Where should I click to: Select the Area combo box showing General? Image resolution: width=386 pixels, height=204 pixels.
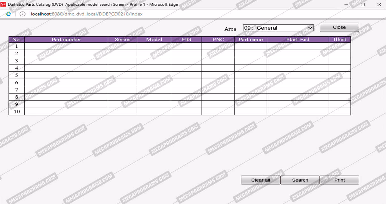point(275,28)
